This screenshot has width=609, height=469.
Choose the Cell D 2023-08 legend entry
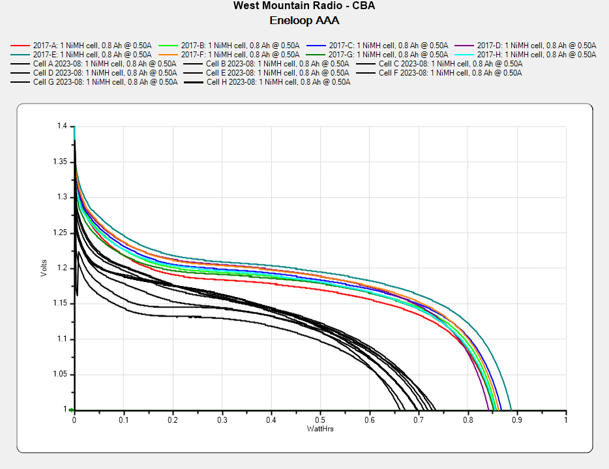(104, 73)
